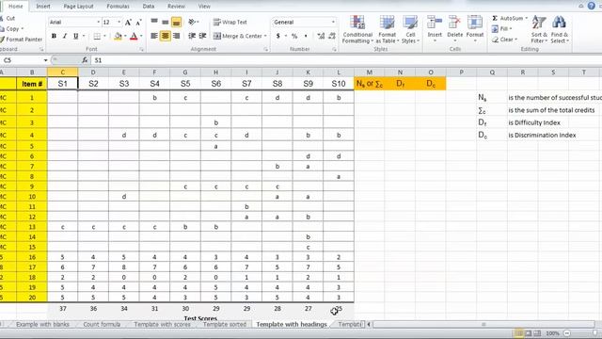This screenshot has height=339, width=602.
Task: Switch to the Template sorted sheet tab
Action: 224,324
